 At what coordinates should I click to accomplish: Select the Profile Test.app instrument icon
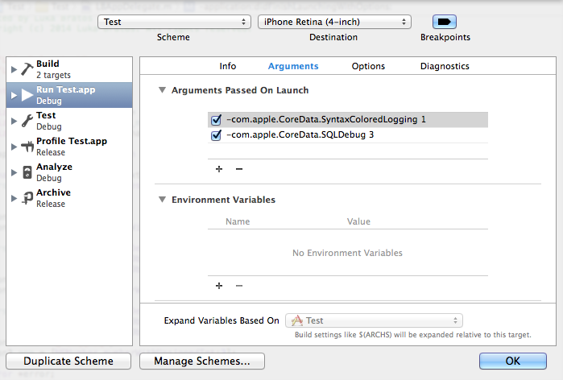[27, 147]
